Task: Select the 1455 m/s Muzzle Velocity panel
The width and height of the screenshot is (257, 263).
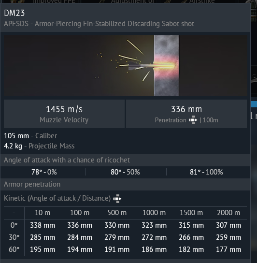Action: coord(64,114)
